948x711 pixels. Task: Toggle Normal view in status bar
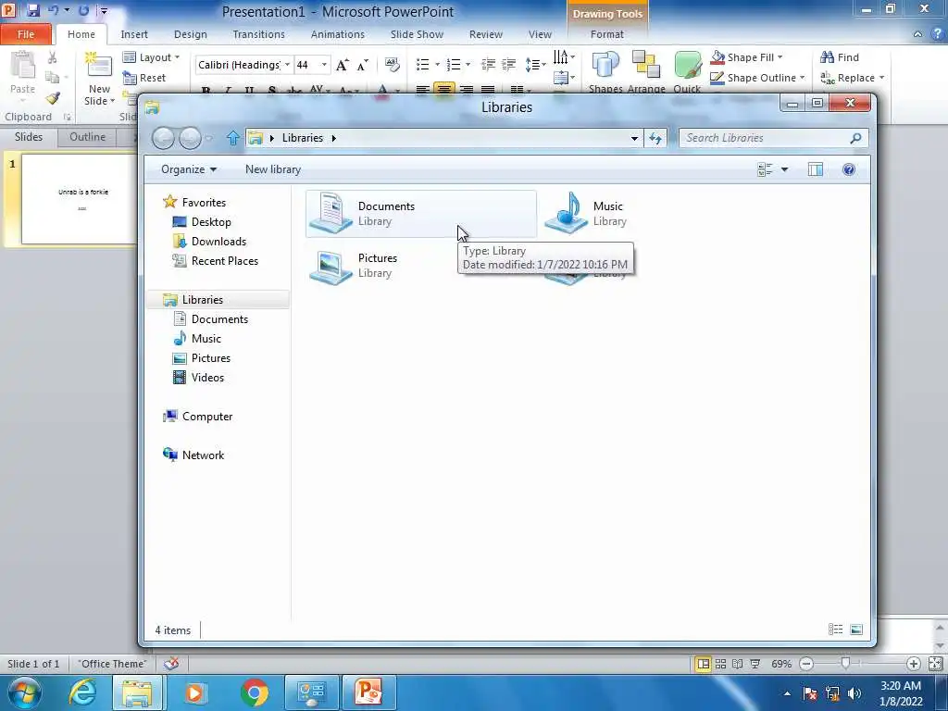pyautogui.click(x=704, y=664)
